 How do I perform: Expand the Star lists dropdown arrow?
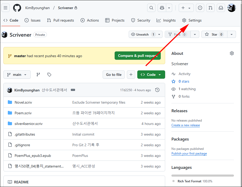click(x=232, y=34)
